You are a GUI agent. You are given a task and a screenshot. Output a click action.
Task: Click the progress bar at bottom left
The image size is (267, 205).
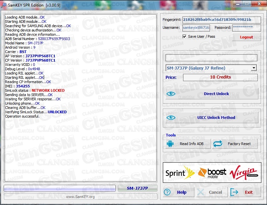click(60, 188)
